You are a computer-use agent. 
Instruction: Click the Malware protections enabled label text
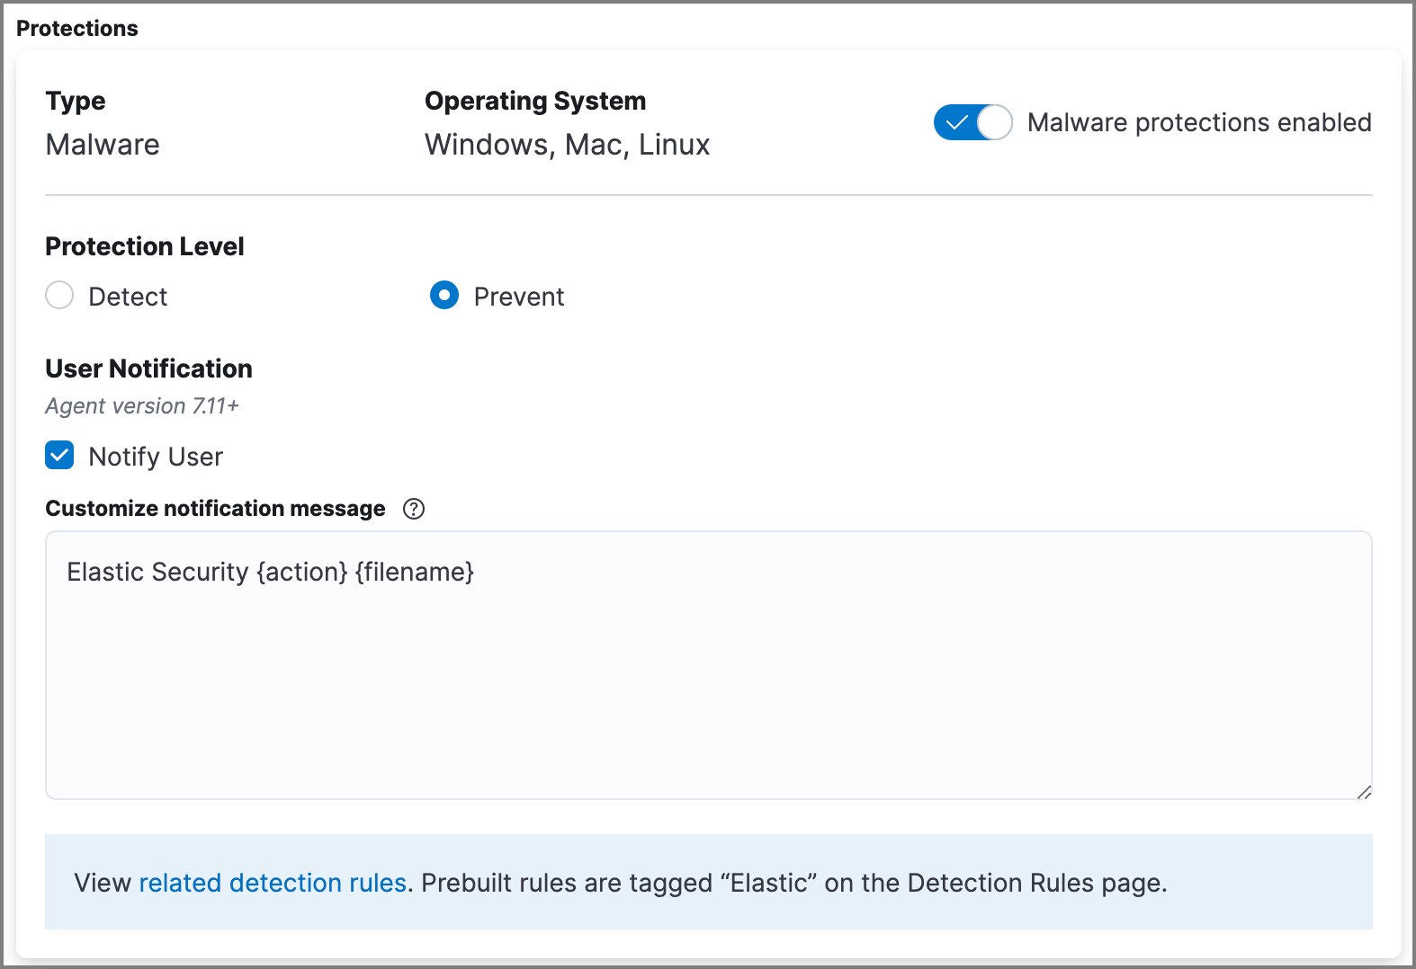click(1200, 122)
